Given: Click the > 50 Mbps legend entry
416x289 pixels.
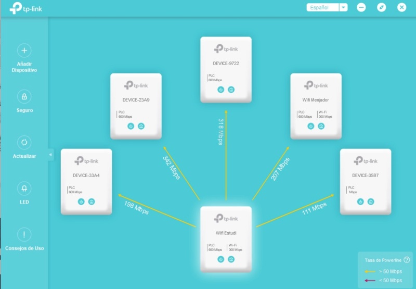Looking at the screenshot, I should 383,271.
